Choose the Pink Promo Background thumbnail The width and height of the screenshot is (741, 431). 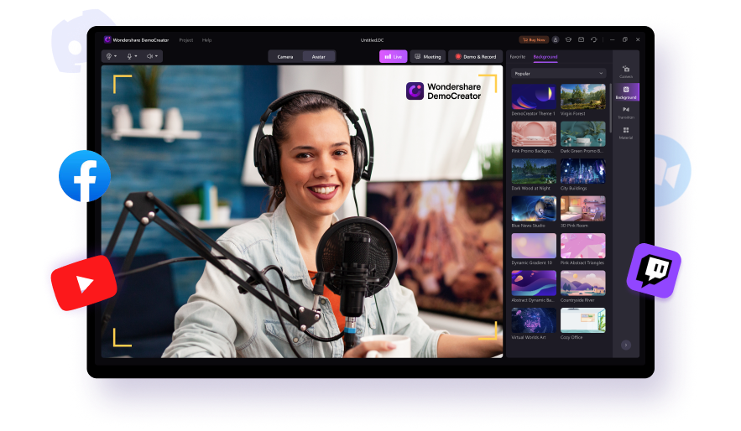pos(534,134)
